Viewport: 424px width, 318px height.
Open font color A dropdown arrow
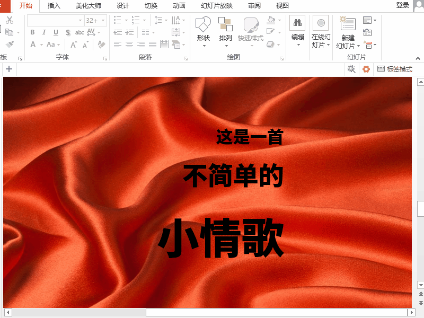(42, 45)
